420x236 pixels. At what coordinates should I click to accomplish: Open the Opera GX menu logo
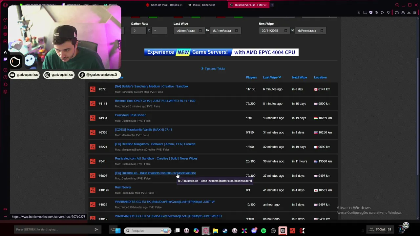coord(5,5)
